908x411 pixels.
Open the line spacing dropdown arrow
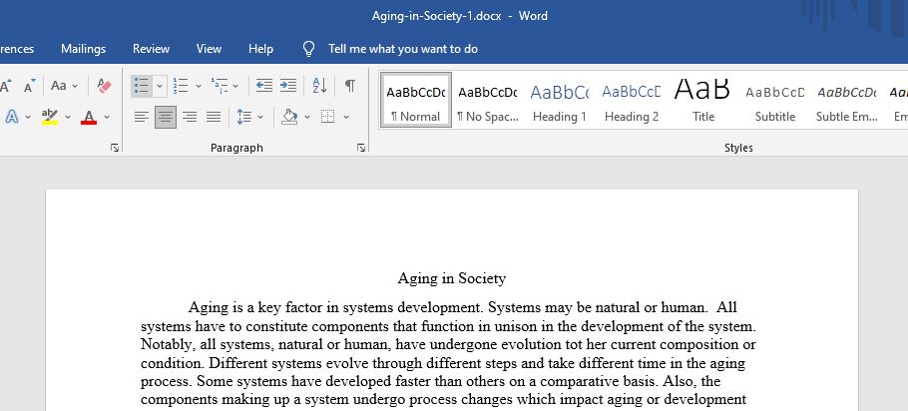tap(260, 117)
